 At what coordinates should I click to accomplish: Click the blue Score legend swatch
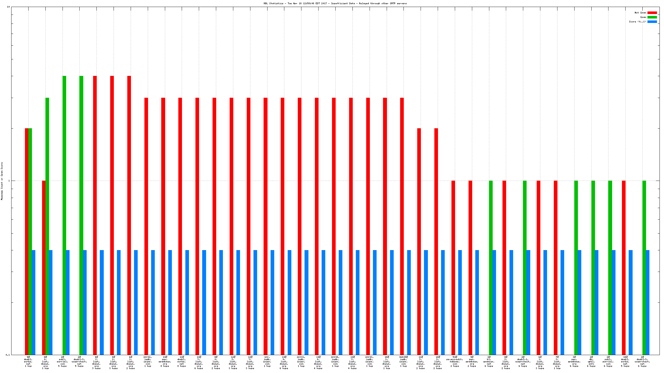(652, 22)
